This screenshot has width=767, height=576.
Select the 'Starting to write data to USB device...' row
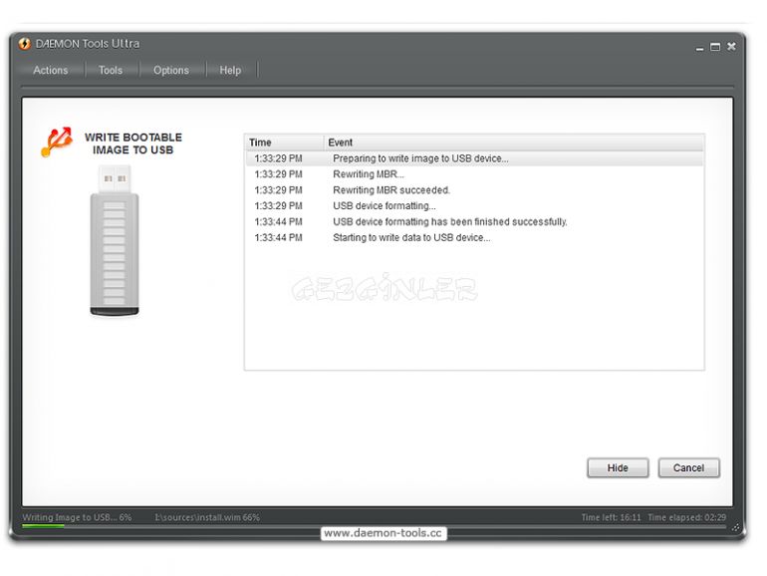[474, 237]
